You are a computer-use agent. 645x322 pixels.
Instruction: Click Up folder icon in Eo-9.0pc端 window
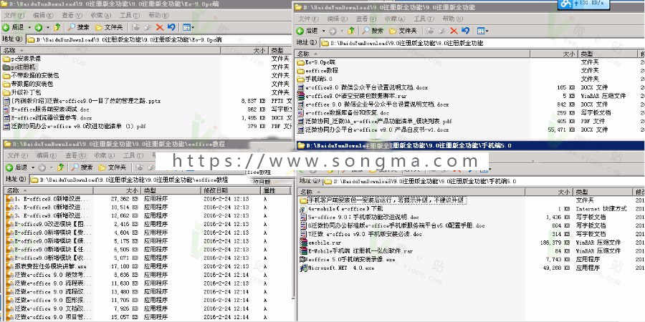(x=57, y=27)
